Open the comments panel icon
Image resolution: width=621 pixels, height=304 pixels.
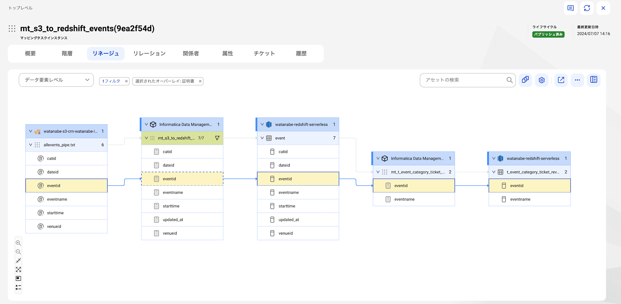click(570, 8)
